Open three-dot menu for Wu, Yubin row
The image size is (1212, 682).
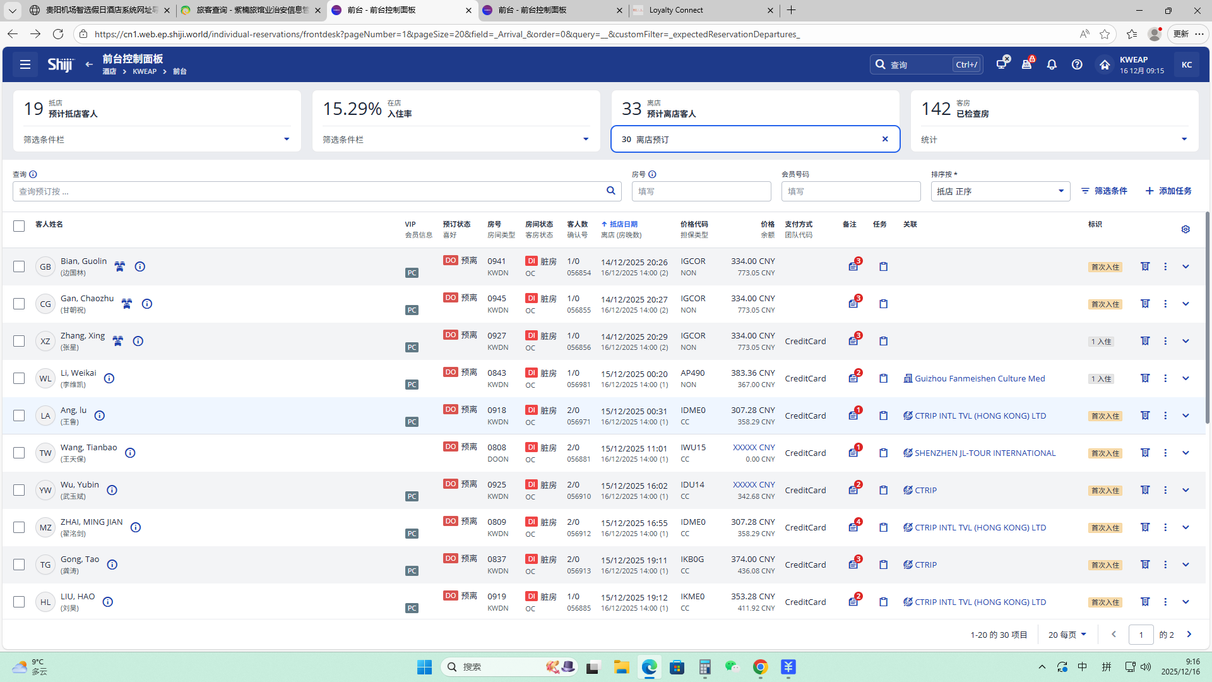coord(1165,490)
